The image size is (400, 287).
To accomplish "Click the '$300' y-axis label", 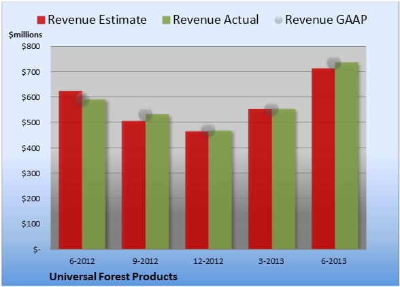I will 31,173.
